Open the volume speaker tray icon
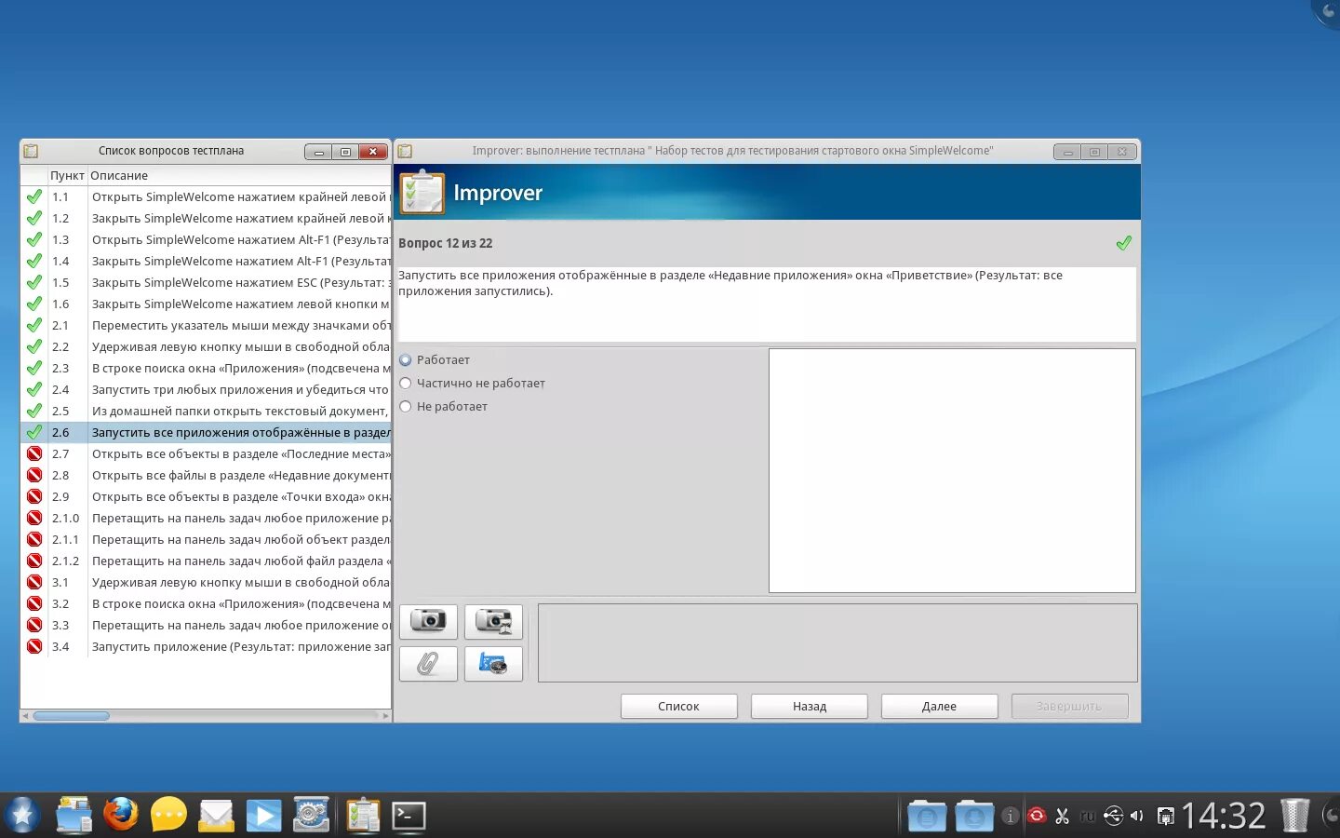Screen dimensions: 1340x838 pos(1137,817)
